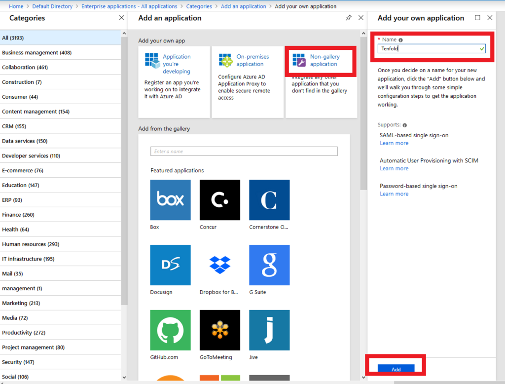
Task: Open the Marketing (213) category
Action: click(x=60, y=303)
